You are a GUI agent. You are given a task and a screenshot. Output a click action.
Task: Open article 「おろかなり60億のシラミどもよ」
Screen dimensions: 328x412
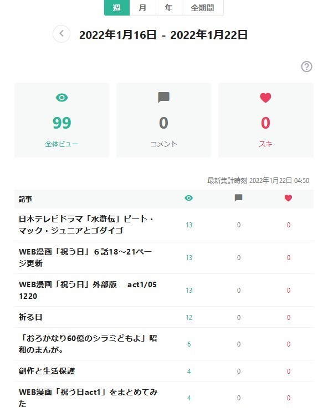pos(88,344)
